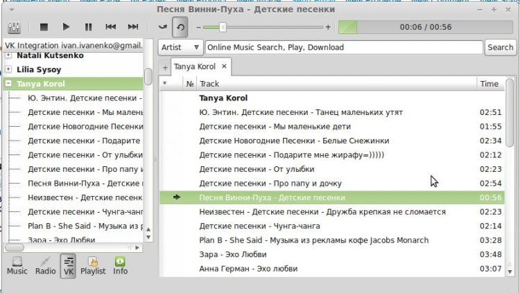This screenshot has height=293, width=520.
Task: Toggle shuffle playback order
Action: coord(164,27)
